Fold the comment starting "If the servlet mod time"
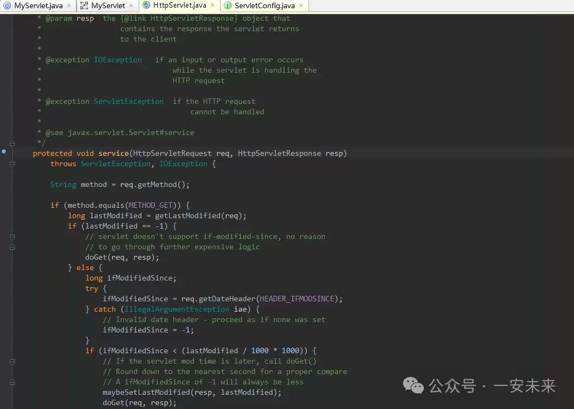The height and width of the screenshot is (409, 574). 12,361
